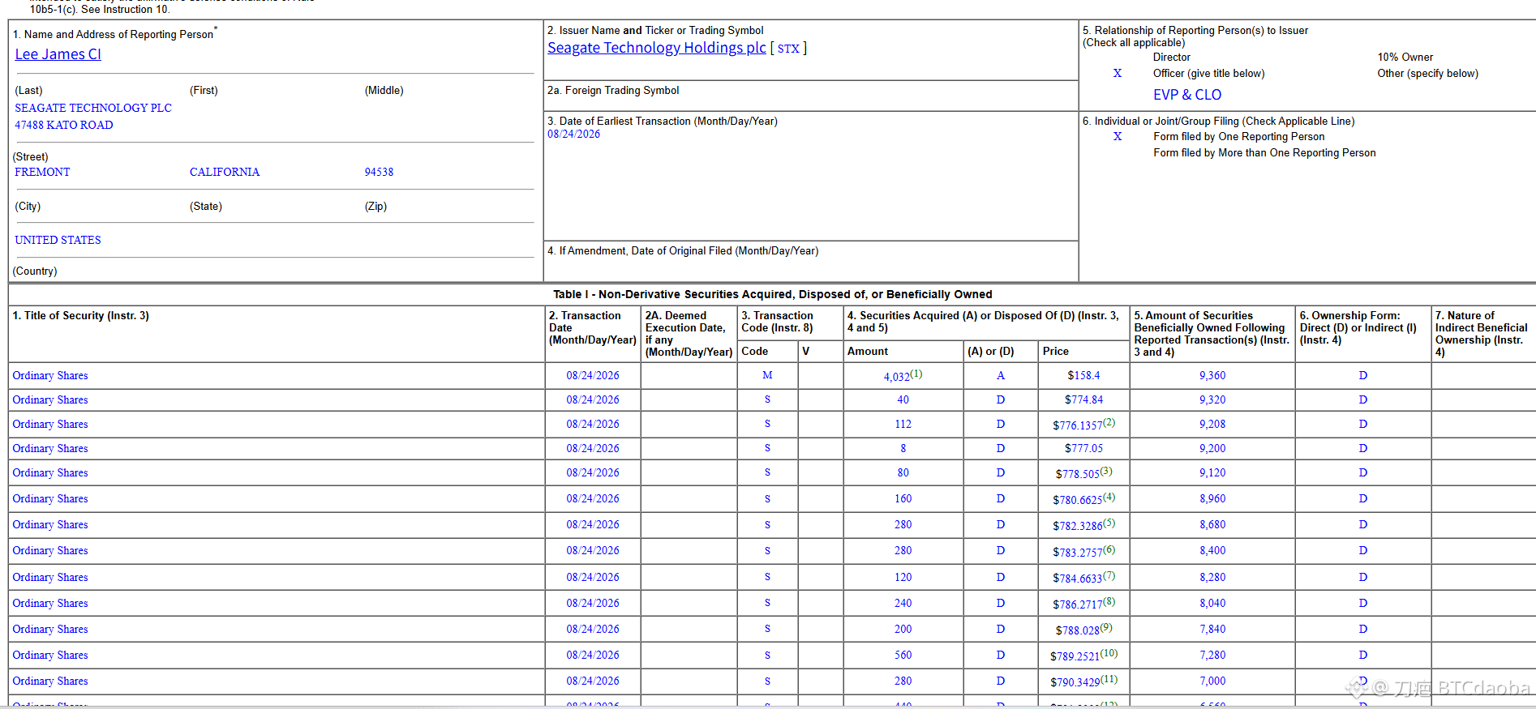
Task: Click beneficially owned amount 8,680
Action: coord(1212,524)
